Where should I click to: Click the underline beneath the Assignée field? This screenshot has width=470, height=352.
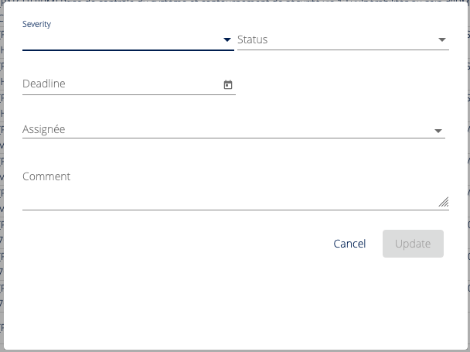(232, 138)
